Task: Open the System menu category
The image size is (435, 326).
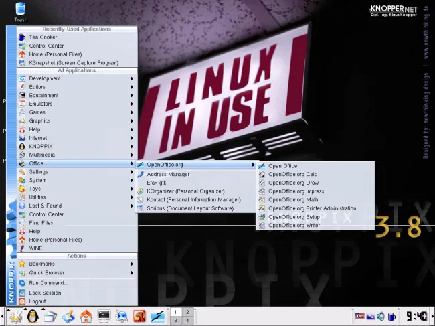Action: [77, 180]
